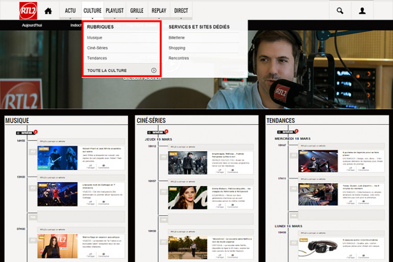The height and width of the screenshot is (262, 393).
Task: Select Musique under Rubriques
Action: tap(95, 38)
